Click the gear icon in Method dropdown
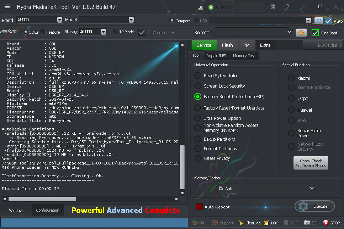 coord(221,188)
